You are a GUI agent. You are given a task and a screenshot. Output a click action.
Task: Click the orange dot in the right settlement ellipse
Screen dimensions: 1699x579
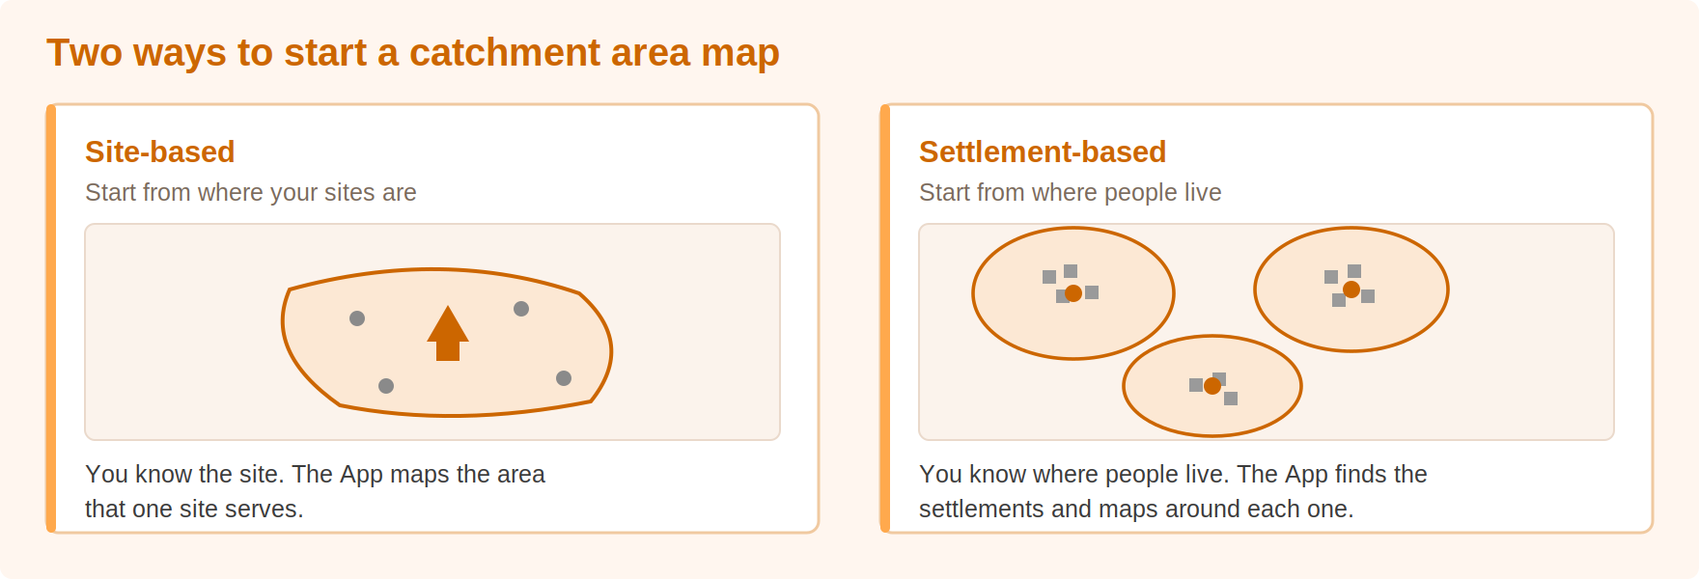(1351, 289)
